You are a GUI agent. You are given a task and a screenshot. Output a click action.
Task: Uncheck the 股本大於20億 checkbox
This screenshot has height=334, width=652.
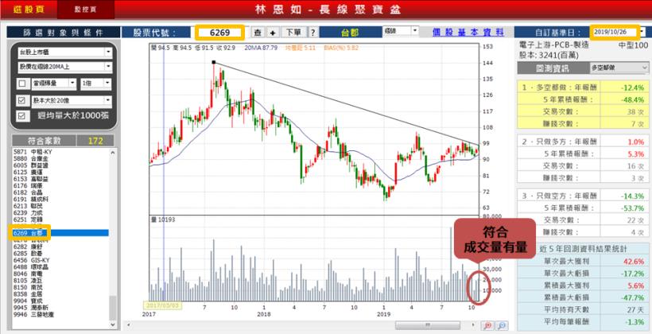[22, 101]
